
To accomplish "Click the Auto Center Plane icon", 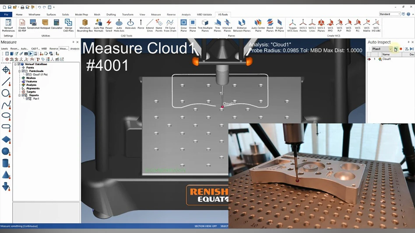I will coord(258,25).
